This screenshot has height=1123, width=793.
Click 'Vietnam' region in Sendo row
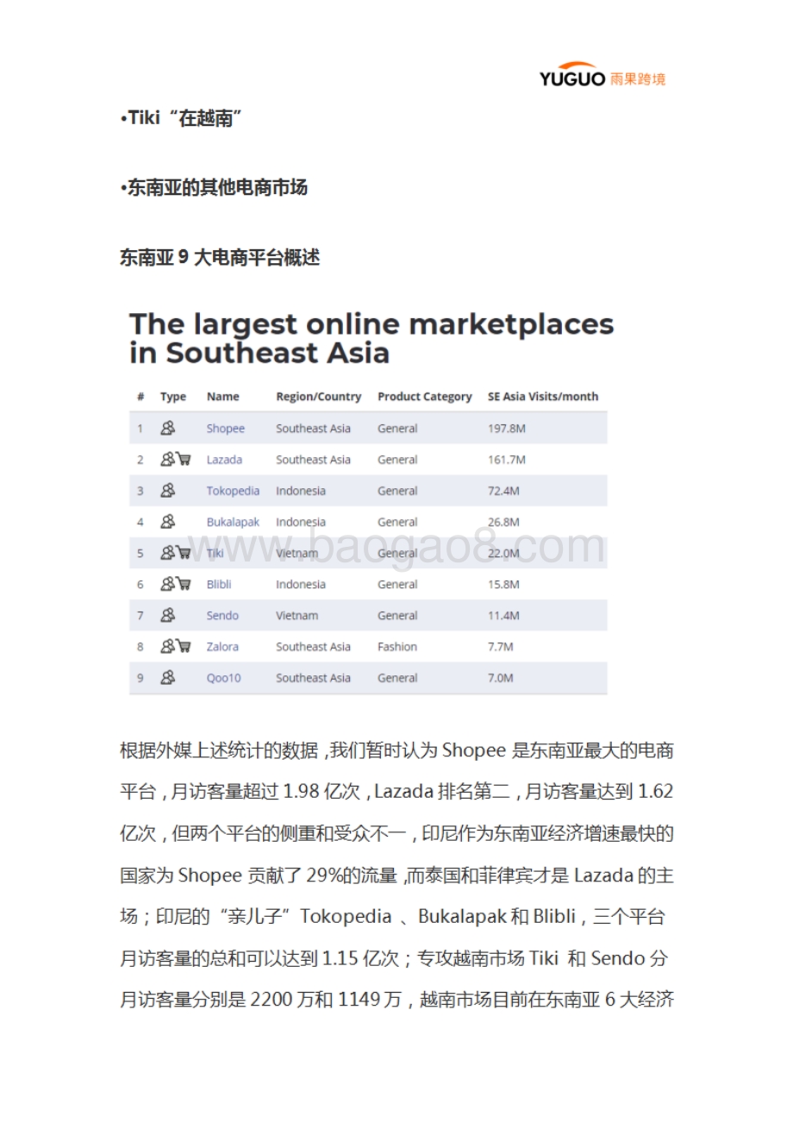(297, 615)
